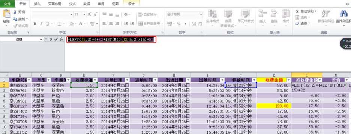Expand Font group dialog launcher

[x=97, y=32]
